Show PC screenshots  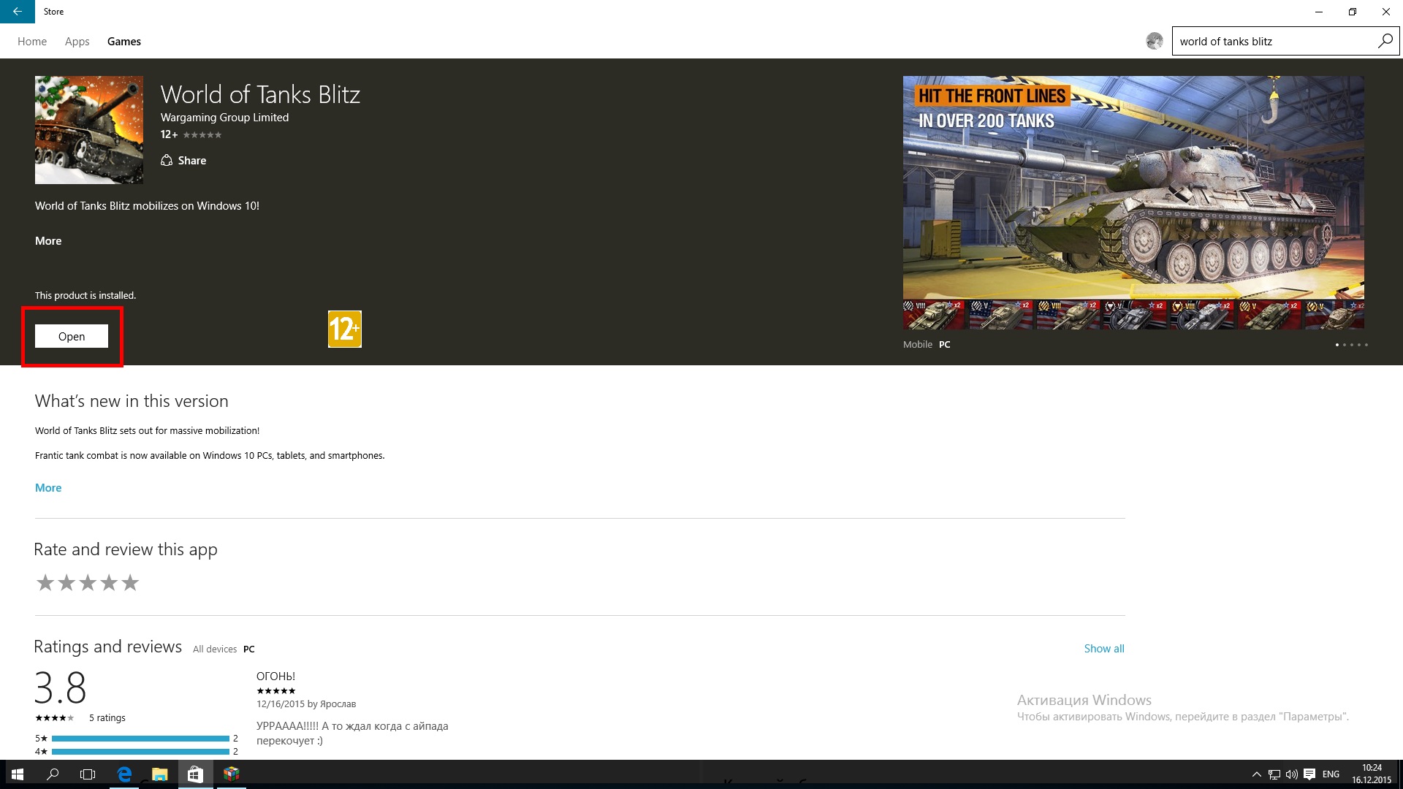pyautogui.click(x=945, y=345)
